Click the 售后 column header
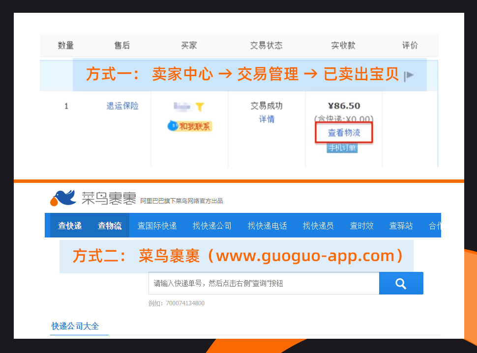Screen dimensions: 477x353 (x=122, y=45)
